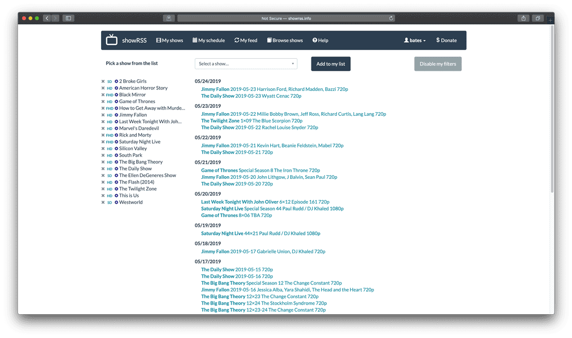Open Browse shows page
This screenshot has width=572, height=338.
285,40
